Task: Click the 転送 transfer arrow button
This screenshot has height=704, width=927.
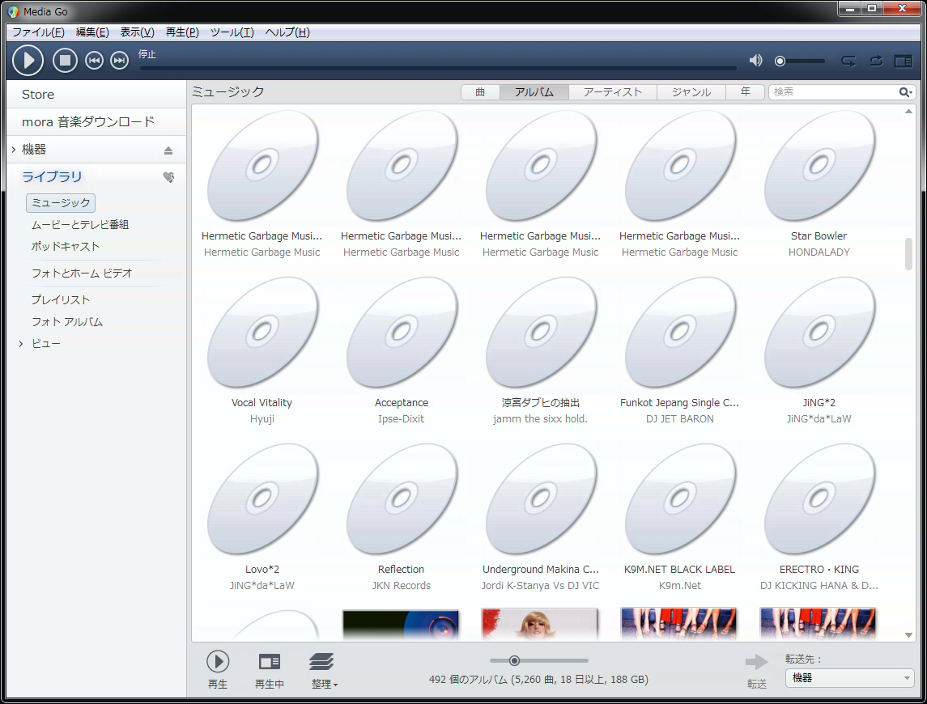Action: pos(757,662)
